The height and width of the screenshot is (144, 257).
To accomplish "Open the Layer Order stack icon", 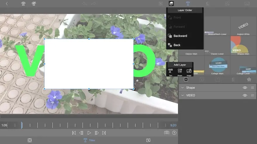I will coord(171,3).
